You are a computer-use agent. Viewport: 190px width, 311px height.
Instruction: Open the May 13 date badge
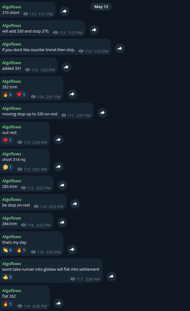[101, 7]
